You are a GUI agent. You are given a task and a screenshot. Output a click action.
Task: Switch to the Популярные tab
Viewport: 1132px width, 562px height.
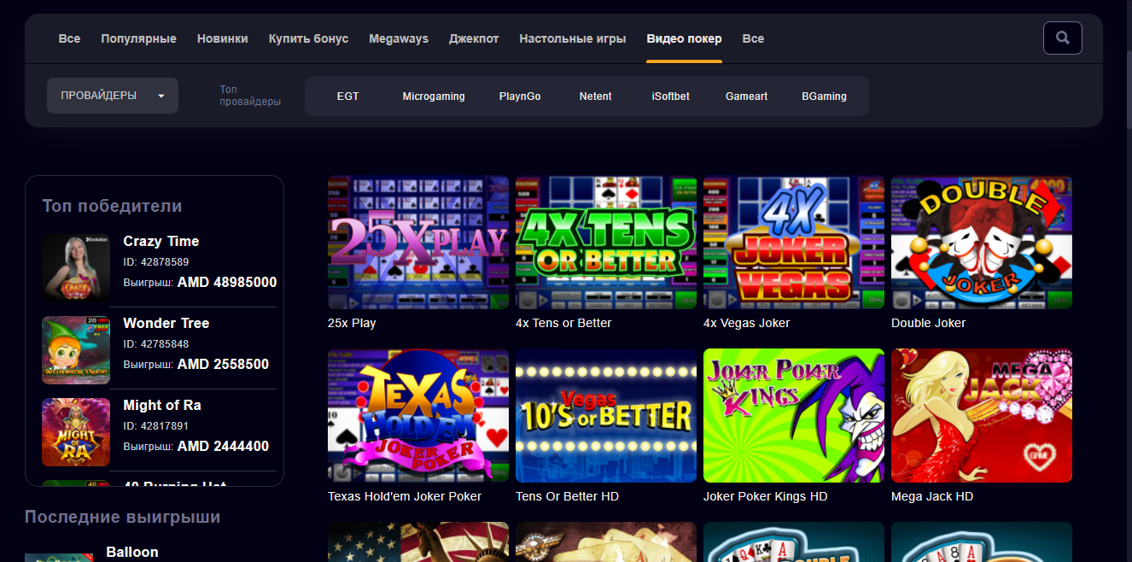pyautogui.click(x=138, y=38)
